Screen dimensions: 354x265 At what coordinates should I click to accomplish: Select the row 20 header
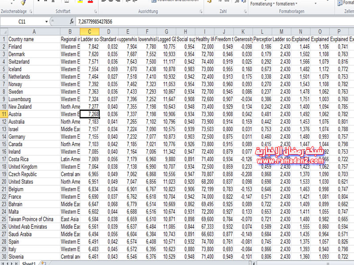click(x=4, y=182)
